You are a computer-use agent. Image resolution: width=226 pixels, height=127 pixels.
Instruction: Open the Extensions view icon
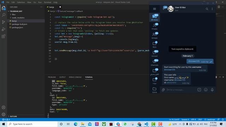tap(4, 36)
